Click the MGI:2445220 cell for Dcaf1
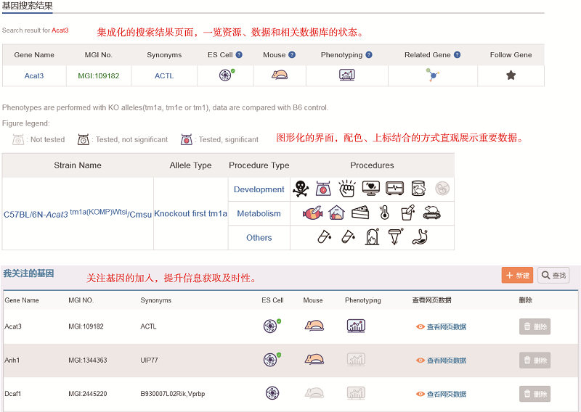581x412 pixels. pos(87,394)
